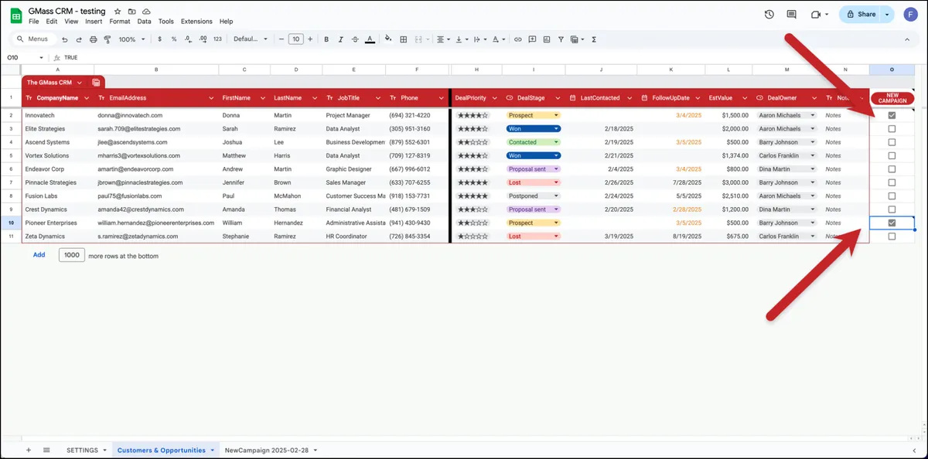Click the table view icon beside GMass CRM
Screen dimensions: 928x459
(x=96, y=82)
